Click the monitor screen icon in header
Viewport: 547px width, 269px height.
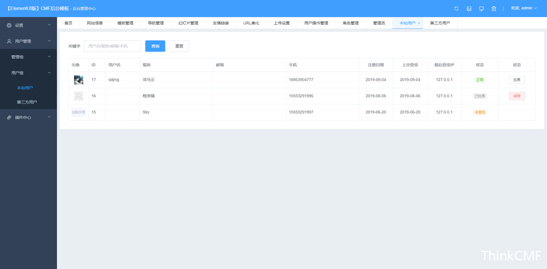coord(482,9)
